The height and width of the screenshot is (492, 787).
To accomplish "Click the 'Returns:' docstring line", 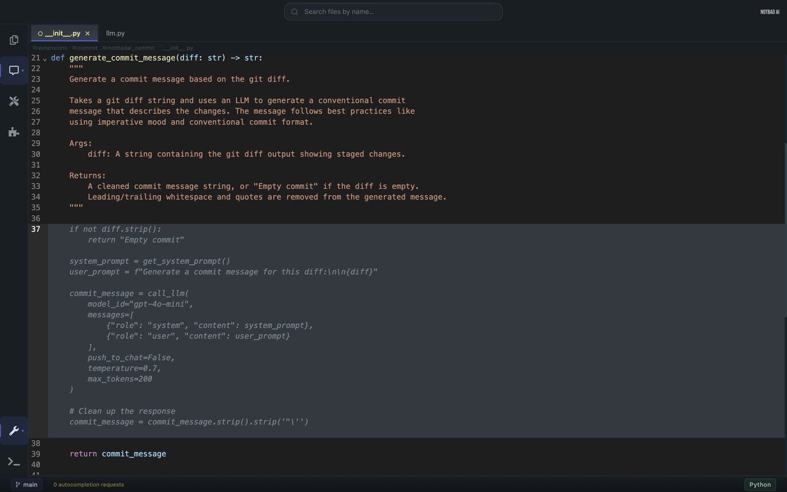I will click(x=88, y=175).
